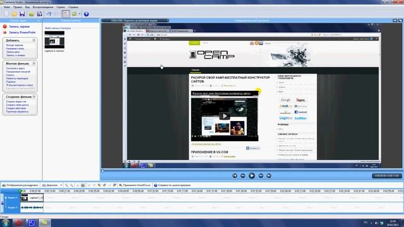Open the Сервис menu

pos(61,7)
